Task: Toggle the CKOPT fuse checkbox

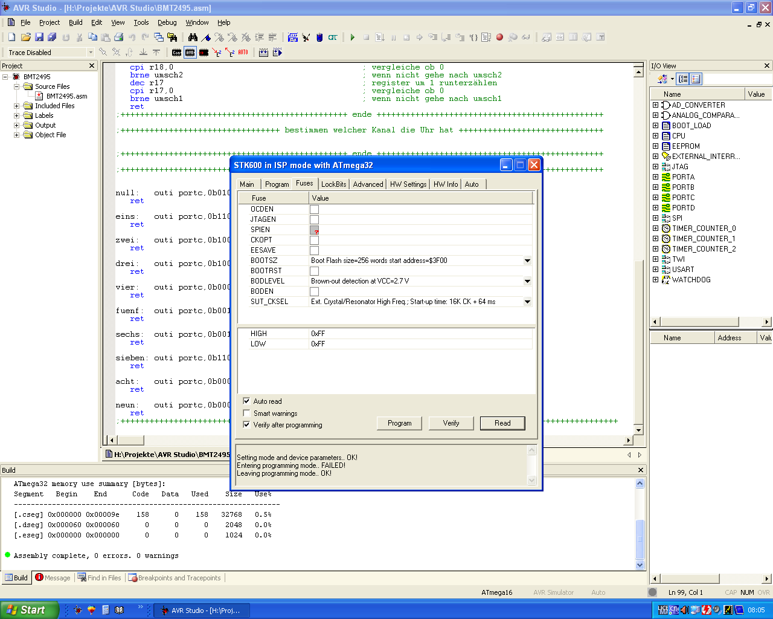Action: coord(314,240)
